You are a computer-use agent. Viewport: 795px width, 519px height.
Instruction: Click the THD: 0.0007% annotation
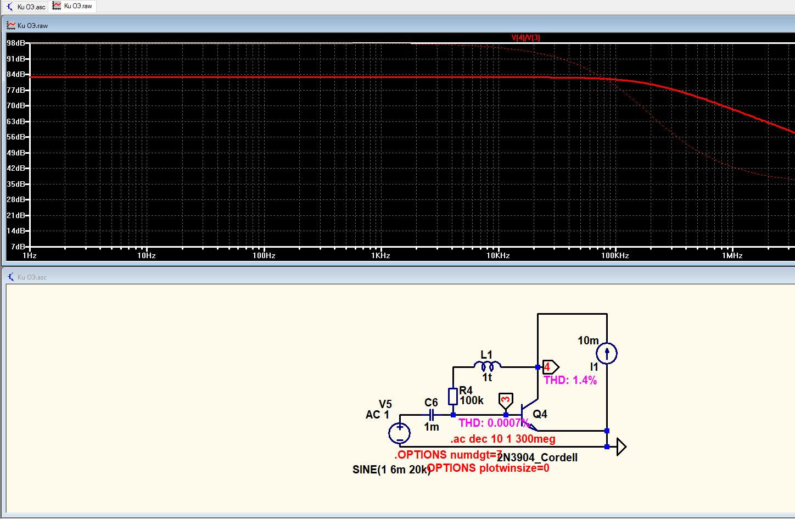(x=494, y=423)
